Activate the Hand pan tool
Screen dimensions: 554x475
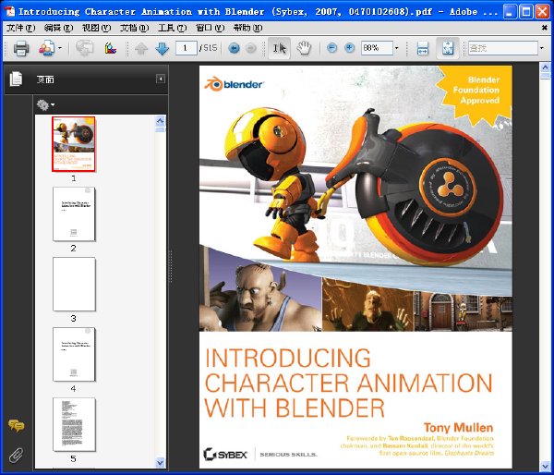click(x=304, y=48)
